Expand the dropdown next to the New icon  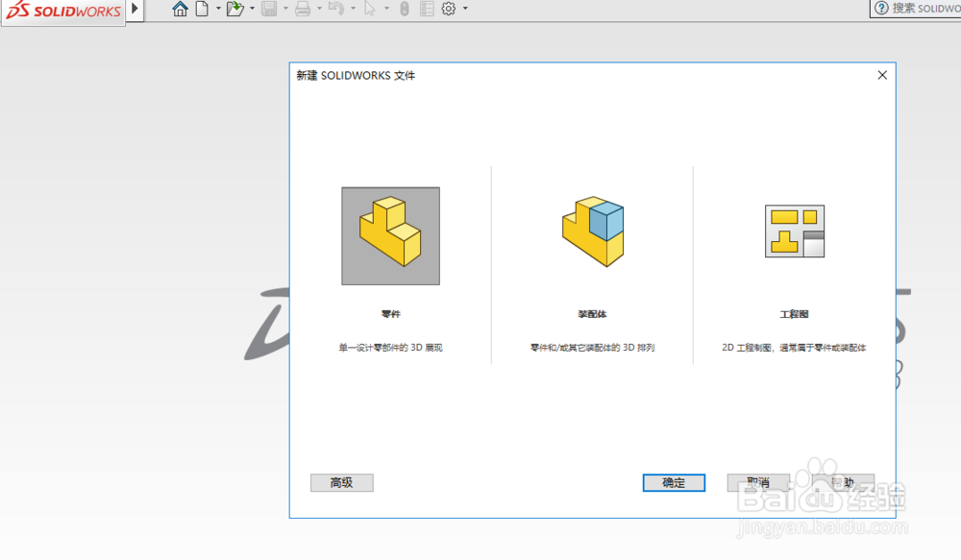[x=218, y=9]
